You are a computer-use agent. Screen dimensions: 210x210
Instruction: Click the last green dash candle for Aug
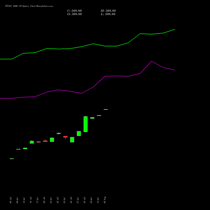tap(106, 109)
